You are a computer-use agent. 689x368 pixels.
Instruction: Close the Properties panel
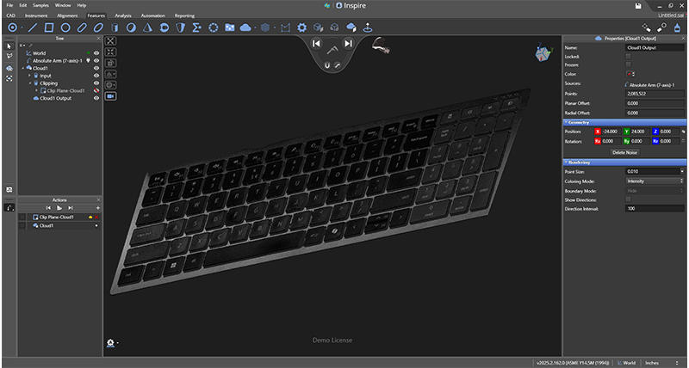[x=683, y=39]
